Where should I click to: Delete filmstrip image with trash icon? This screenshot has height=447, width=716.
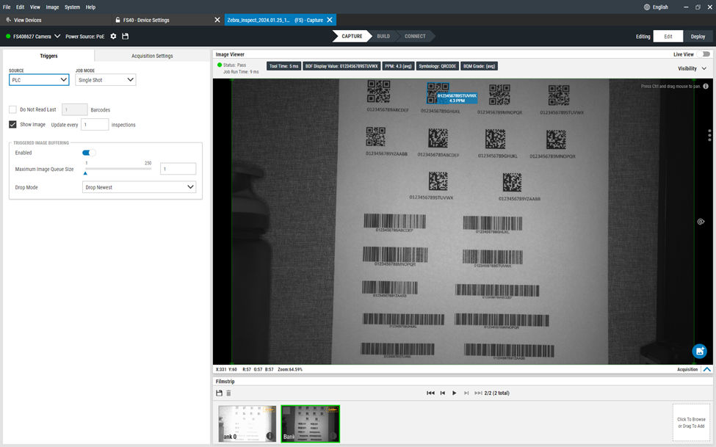tap(229, 393)
